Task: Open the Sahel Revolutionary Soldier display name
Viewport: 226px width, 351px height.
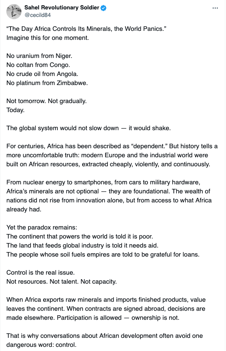Action: (62, 8)
